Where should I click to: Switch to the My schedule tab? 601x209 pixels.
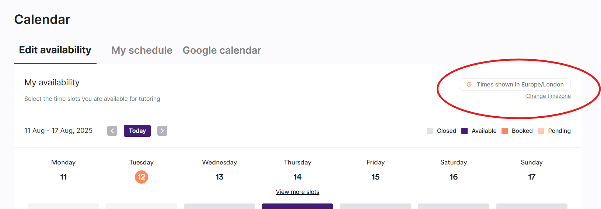point(142,50)
